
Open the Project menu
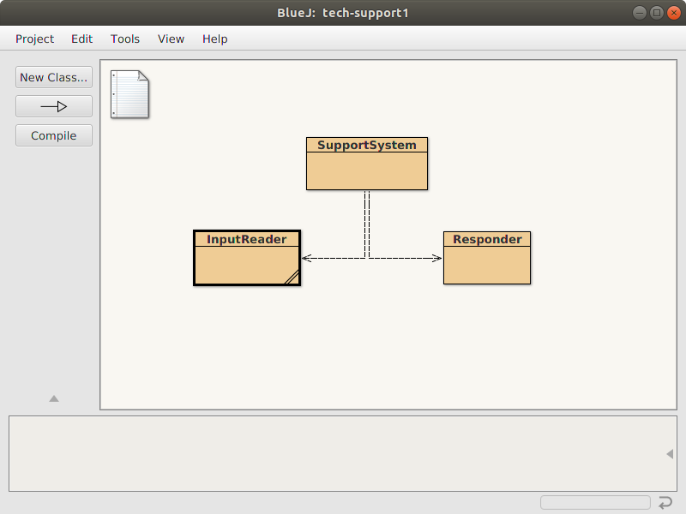[34, 39]
